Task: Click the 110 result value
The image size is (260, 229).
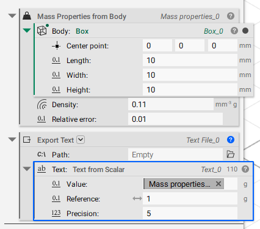Action: coord(232,169)
